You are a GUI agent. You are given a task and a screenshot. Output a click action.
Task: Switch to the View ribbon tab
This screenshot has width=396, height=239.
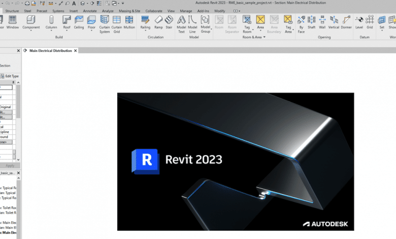coord(171,11)
